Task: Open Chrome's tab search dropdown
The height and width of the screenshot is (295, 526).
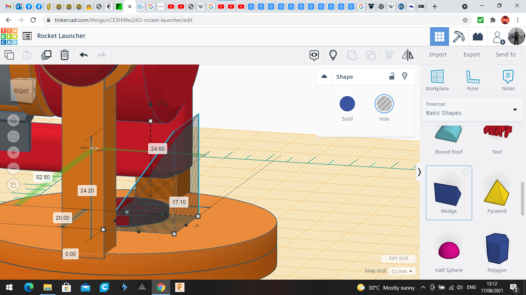Action: pyautogui.click(x=465, y=7)
